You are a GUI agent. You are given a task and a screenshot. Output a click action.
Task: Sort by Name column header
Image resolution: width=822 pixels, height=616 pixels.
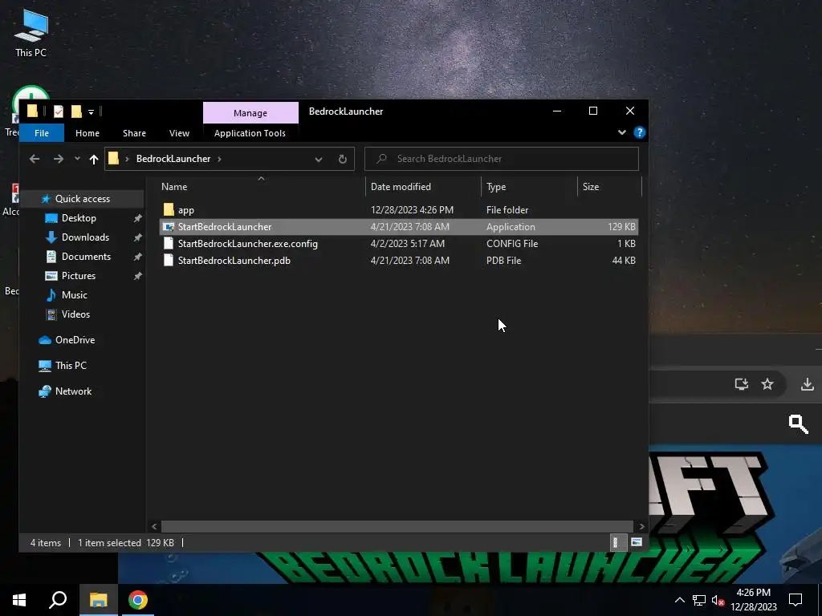[x=261, y=186]
